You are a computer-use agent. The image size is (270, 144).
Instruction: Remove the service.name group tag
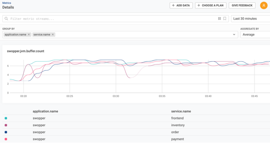pyautogui.click(x=53, y=35)
